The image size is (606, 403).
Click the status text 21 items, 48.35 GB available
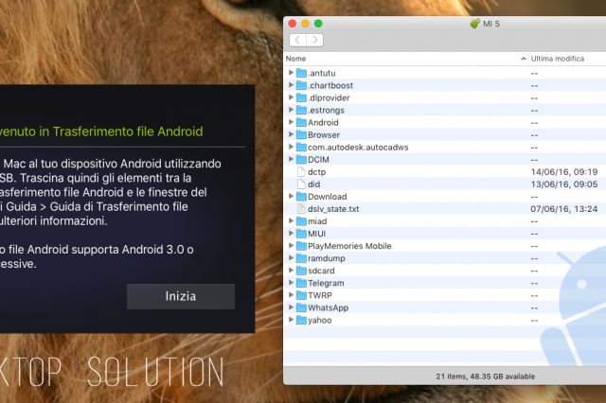click(486, 377)
